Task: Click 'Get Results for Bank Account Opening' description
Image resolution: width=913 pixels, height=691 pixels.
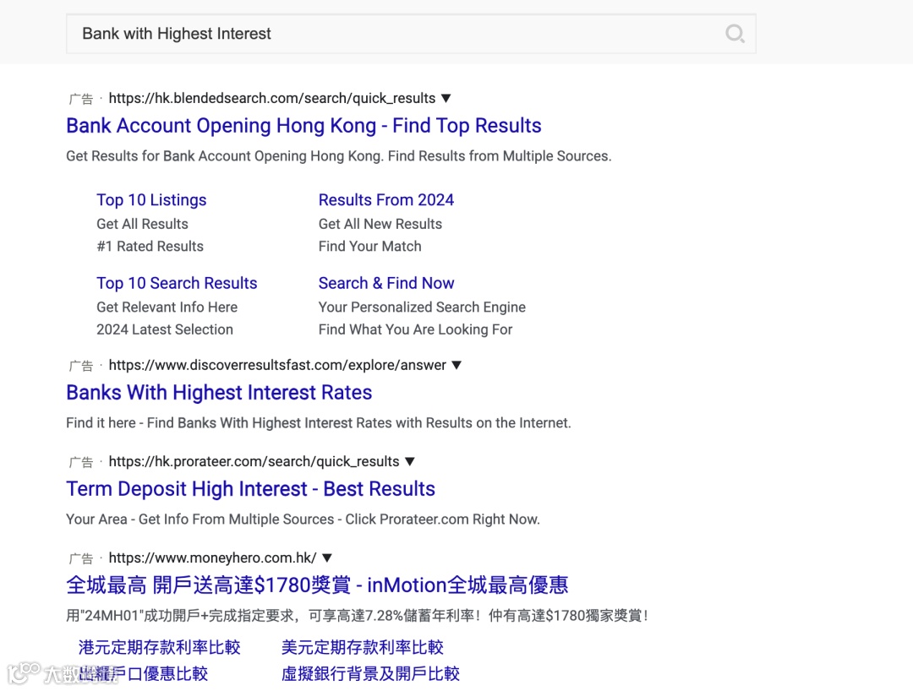Action: pyautogui.click(x=338, y=156)
